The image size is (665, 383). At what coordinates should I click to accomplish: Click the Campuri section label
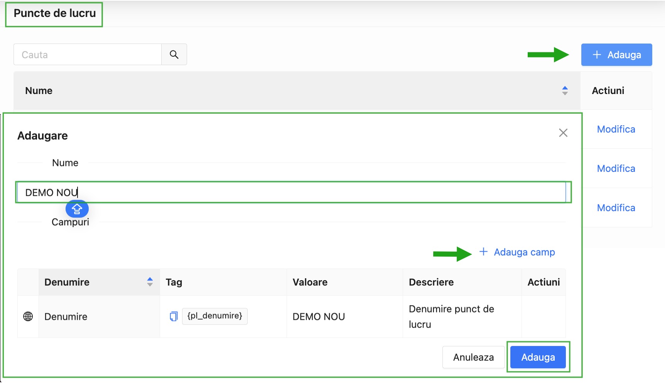tap(70, 222)
